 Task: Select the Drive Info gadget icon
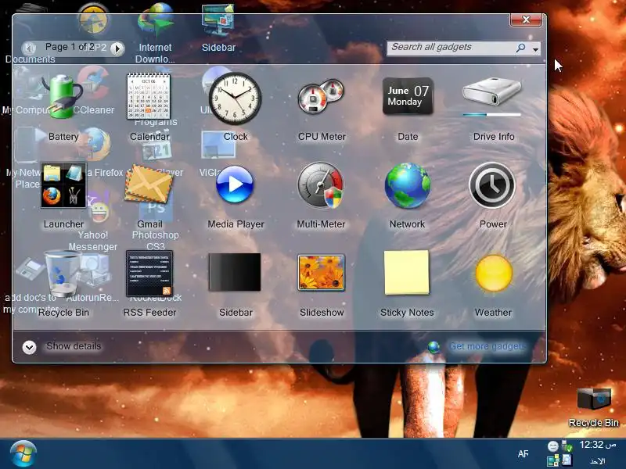tap(492, 96)
